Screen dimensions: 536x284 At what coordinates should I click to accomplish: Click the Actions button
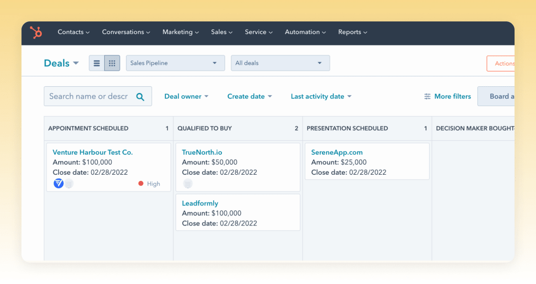coord(501,64)
